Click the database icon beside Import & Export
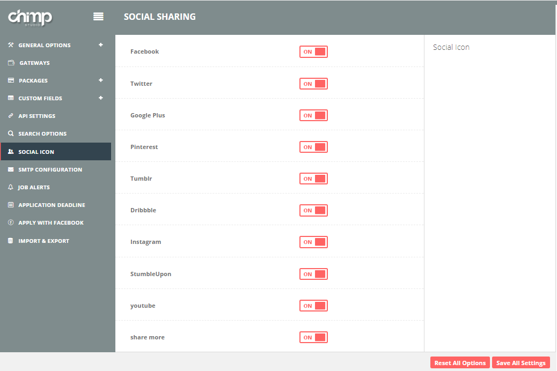 pyautogui.click(x=11, y=241)
